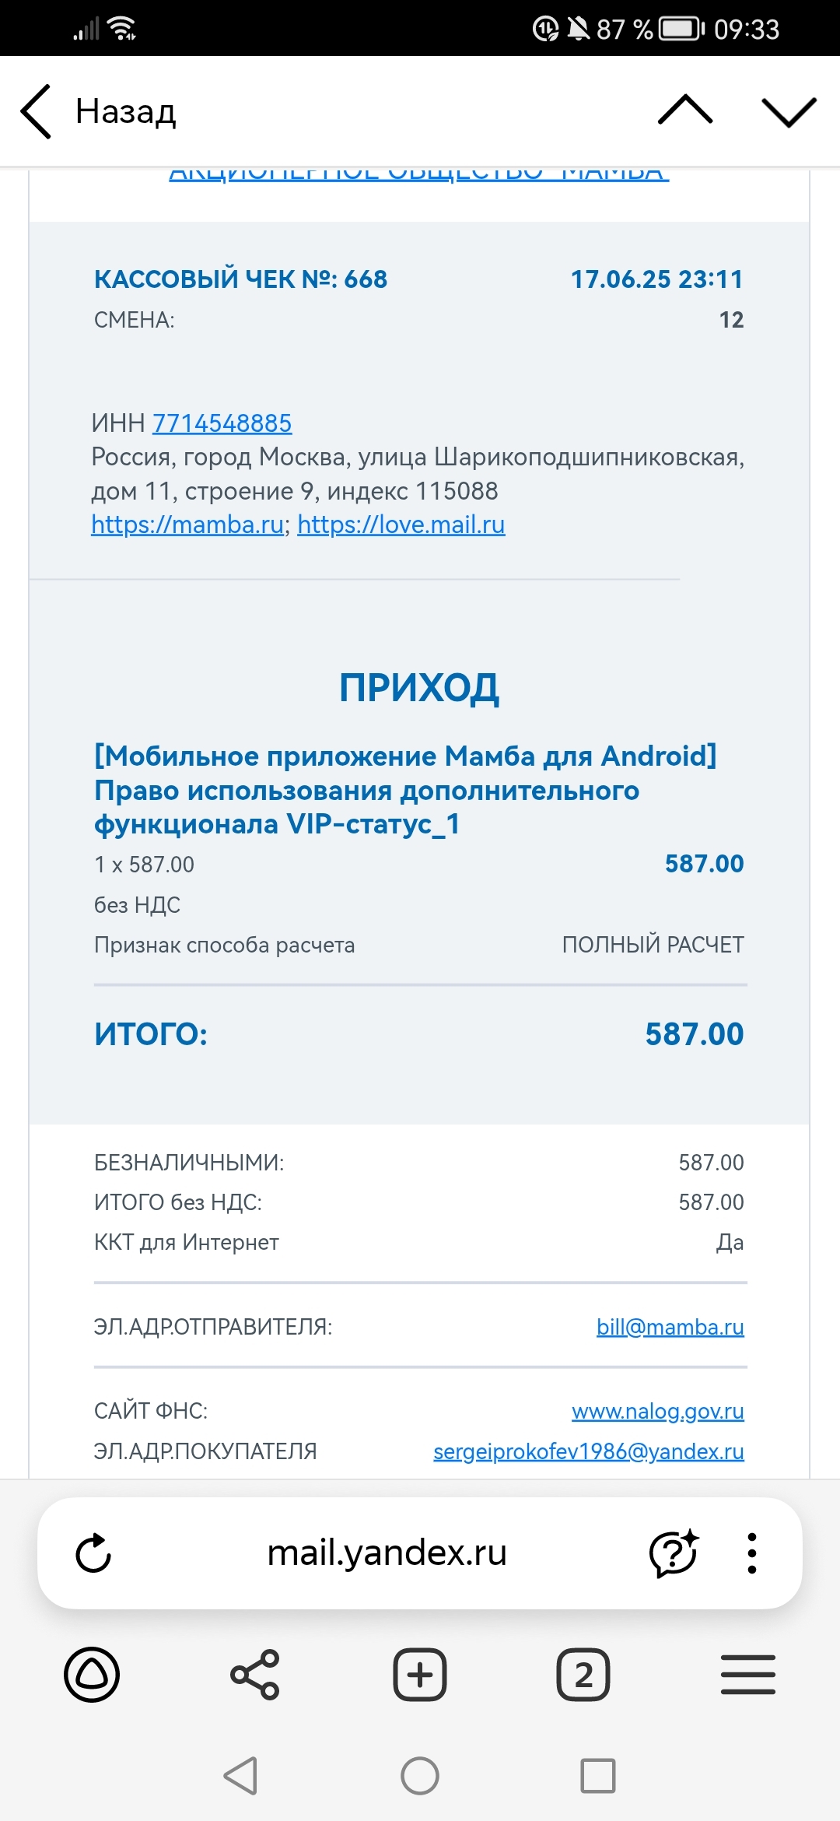Go to previous message with up chevron
The image size is (840, 1821).
point(684,111)
